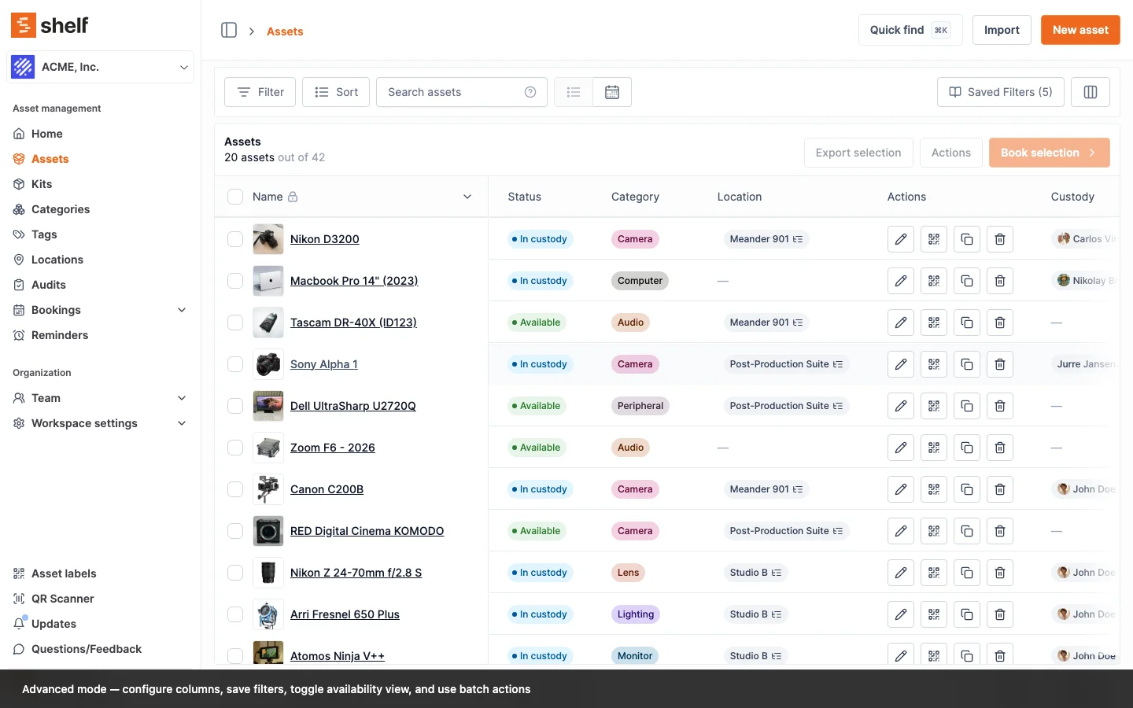Select all assets with header checkbox
Viewport: 1133px width, 708px height.
[x=235, y=197]
